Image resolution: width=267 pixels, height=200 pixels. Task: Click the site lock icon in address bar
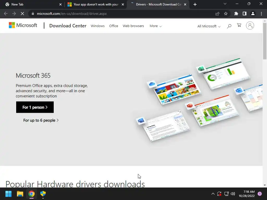(x=33, y=14)
